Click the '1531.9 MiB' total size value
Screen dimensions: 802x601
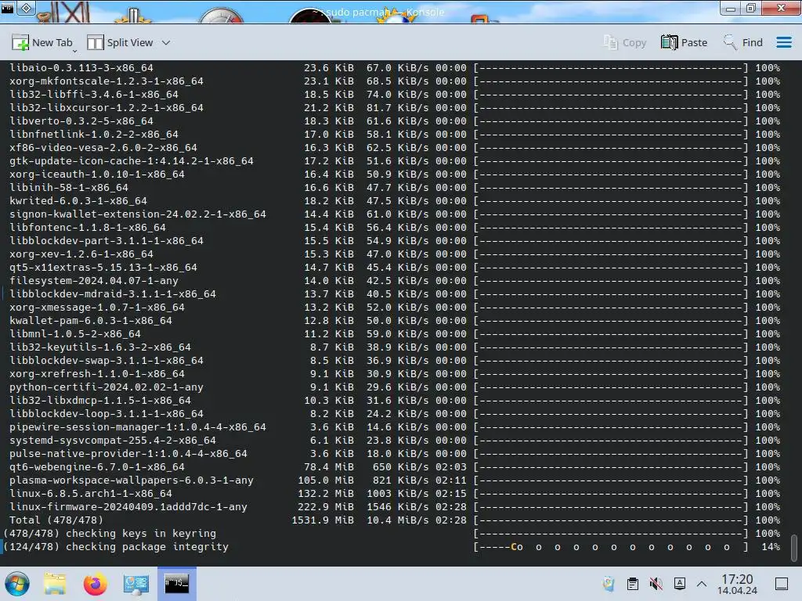coord(323,520)
